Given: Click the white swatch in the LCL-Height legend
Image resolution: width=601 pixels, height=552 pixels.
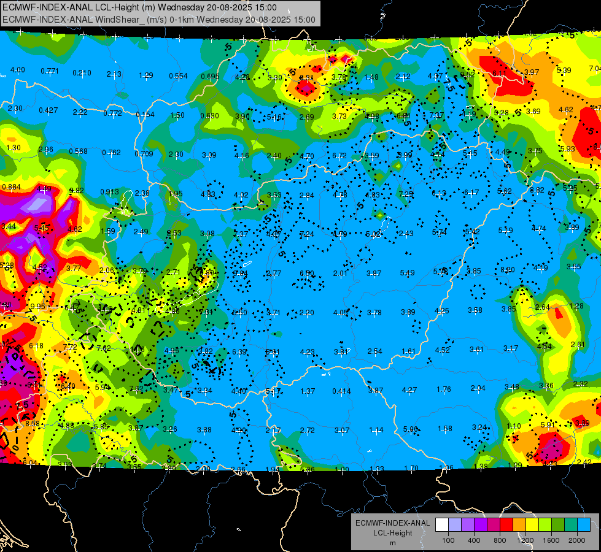Looking at the screenshot, I should pyautogui.click(x=442, y=525).
